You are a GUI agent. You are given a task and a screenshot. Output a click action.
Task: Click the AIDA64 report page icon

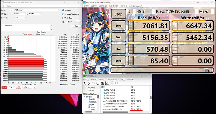pos(112,83)
